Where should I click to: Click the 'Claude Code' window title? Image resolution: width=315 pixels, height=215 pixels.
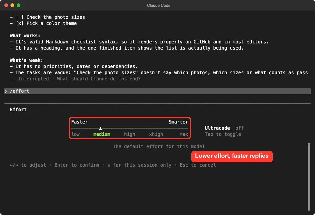[x=159, y=6]
